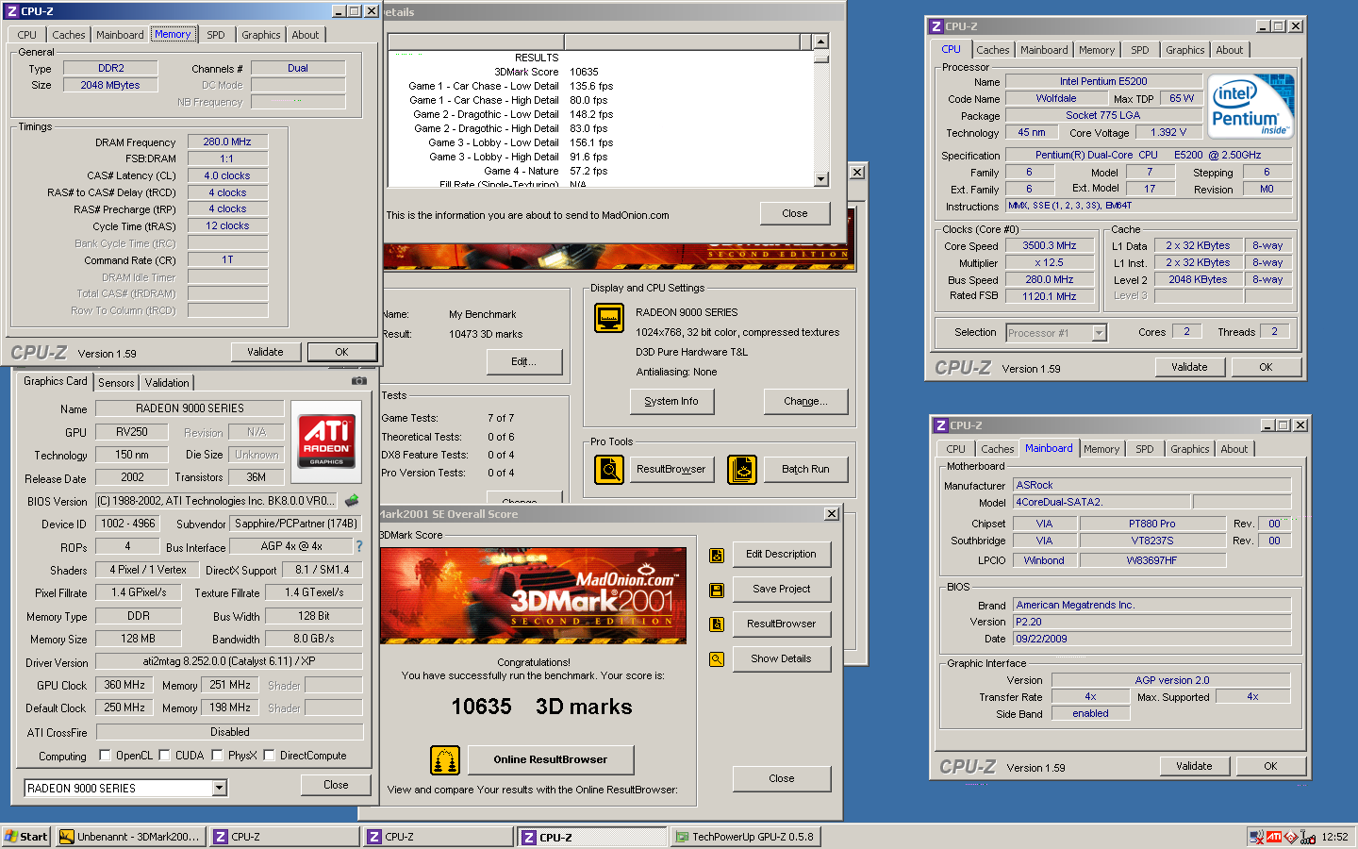
Task: Toggle the CUDA checkbox
Action: (x=164, y=755)
